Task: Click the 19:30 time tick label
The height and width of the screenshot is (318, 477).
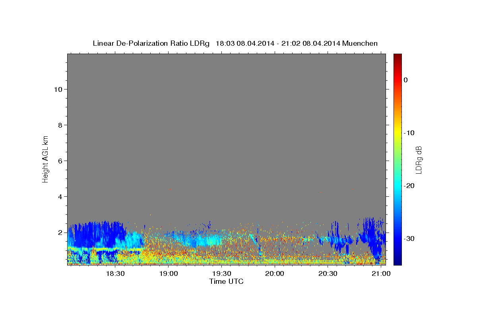Action: tap(221, 274)
